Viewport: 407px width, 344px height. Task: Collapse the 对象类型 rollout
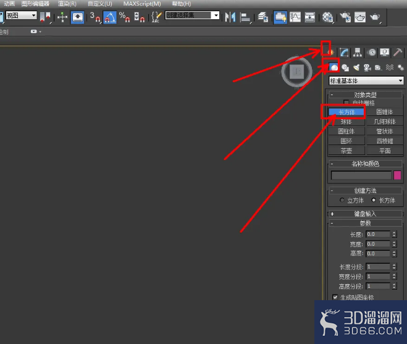365,94
